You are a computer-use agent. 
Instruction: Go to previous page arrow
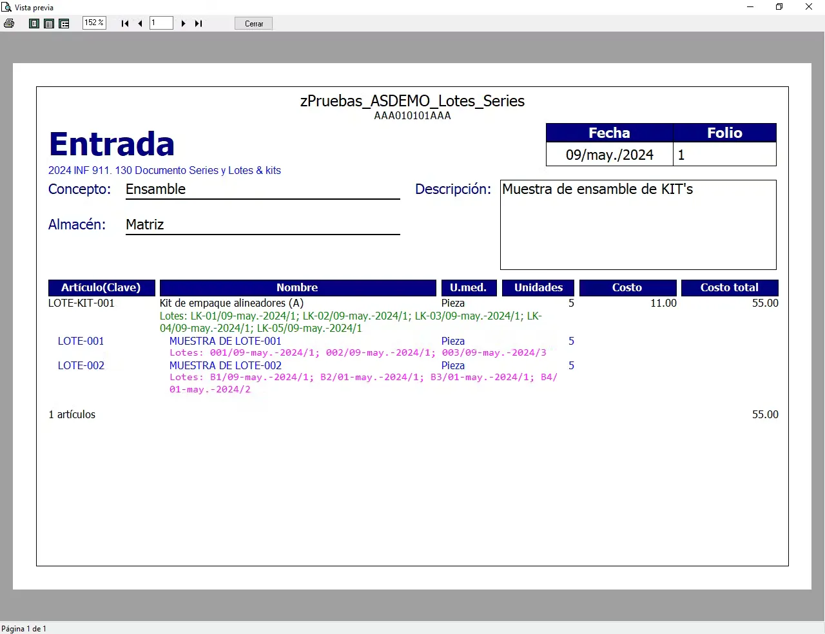click(x=140, y=23)
